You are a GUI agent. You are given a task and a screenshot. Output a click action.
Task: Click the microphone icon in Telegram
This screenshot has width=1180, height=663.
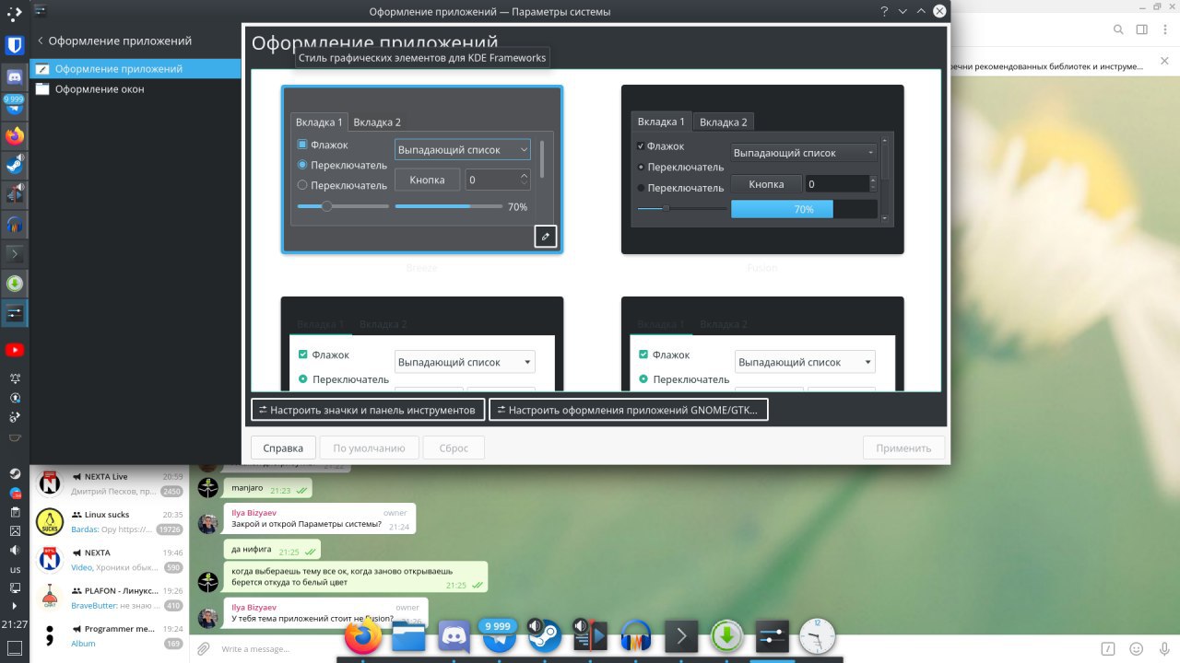1163,649
